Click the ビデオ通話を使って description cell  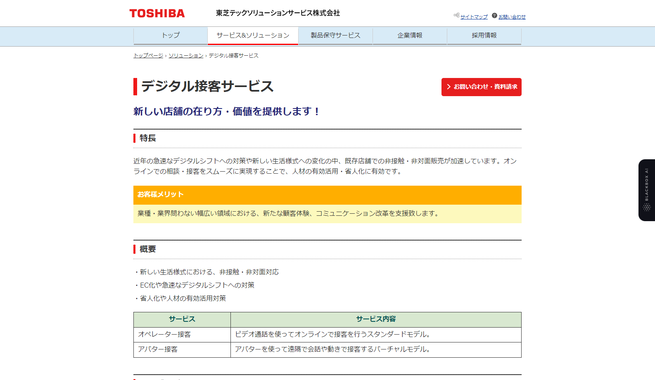coord(376,335)
